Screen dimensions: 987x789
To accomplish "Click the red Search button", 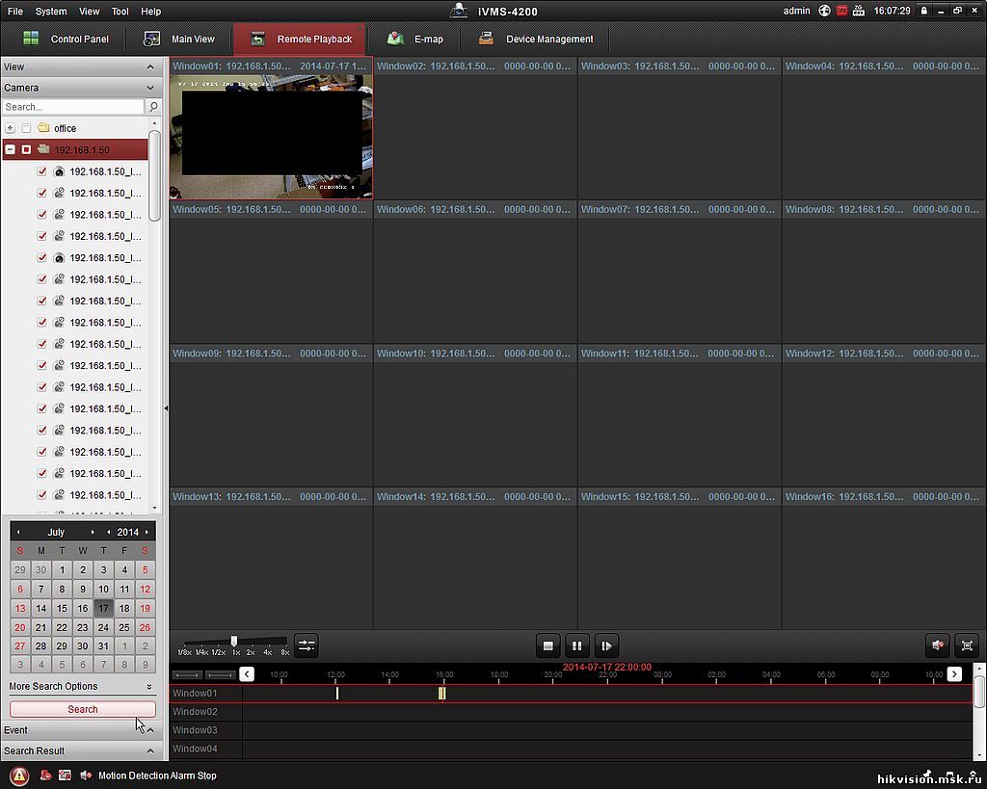I will click(x=83, y=709).
